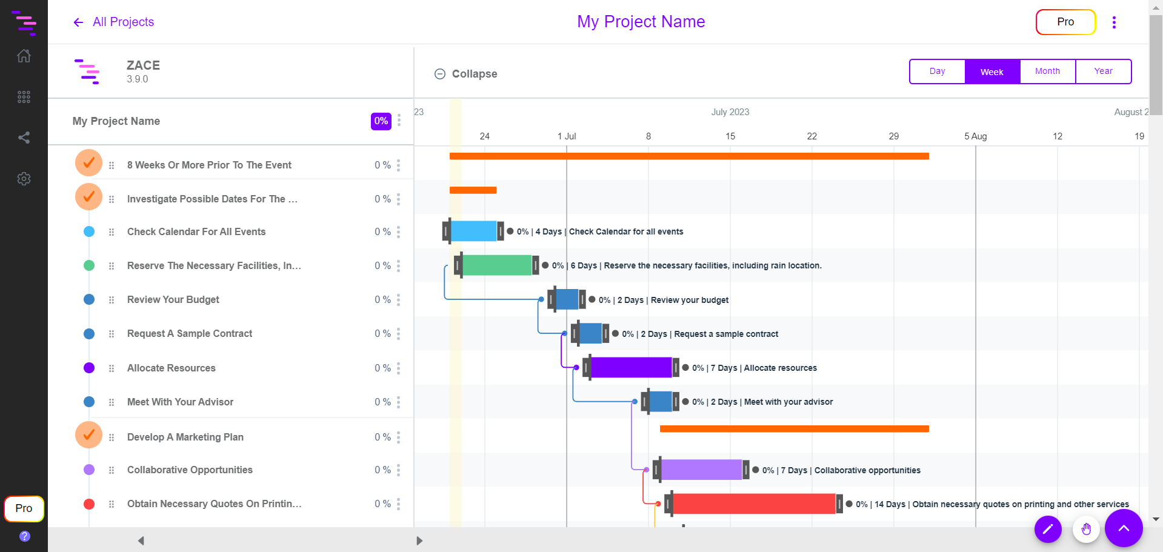Click the Share icon in sidebar
Screen dimensions: 1163x552
24,138
